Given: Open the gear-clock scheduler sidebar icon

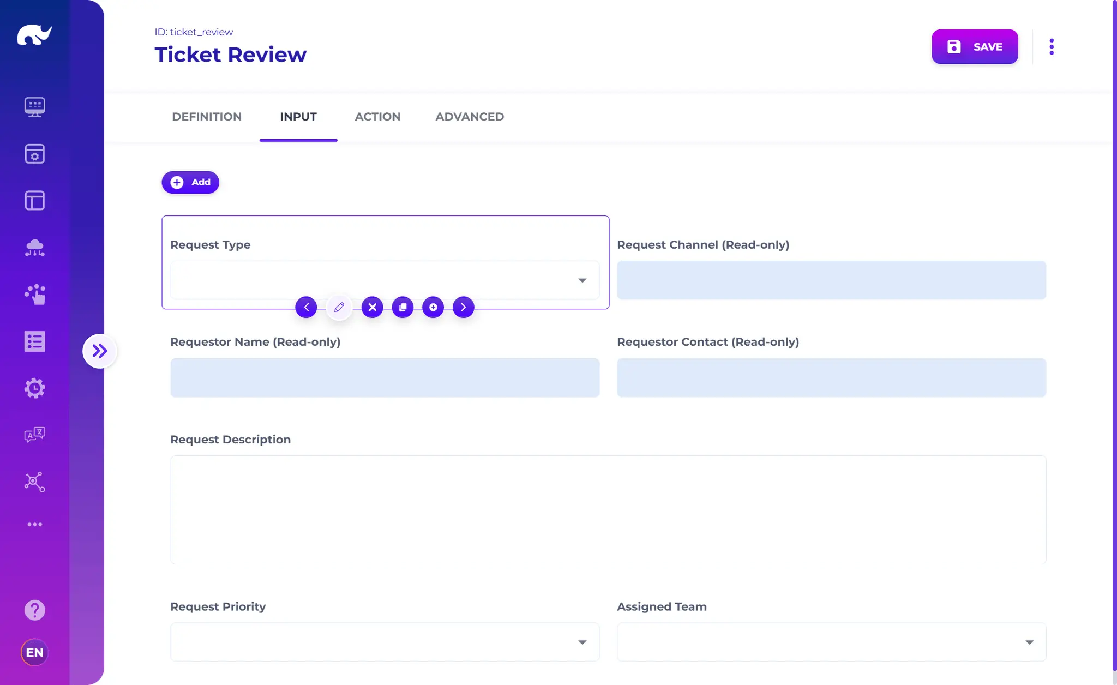Looking at the screenshot, I should point(34,388).
